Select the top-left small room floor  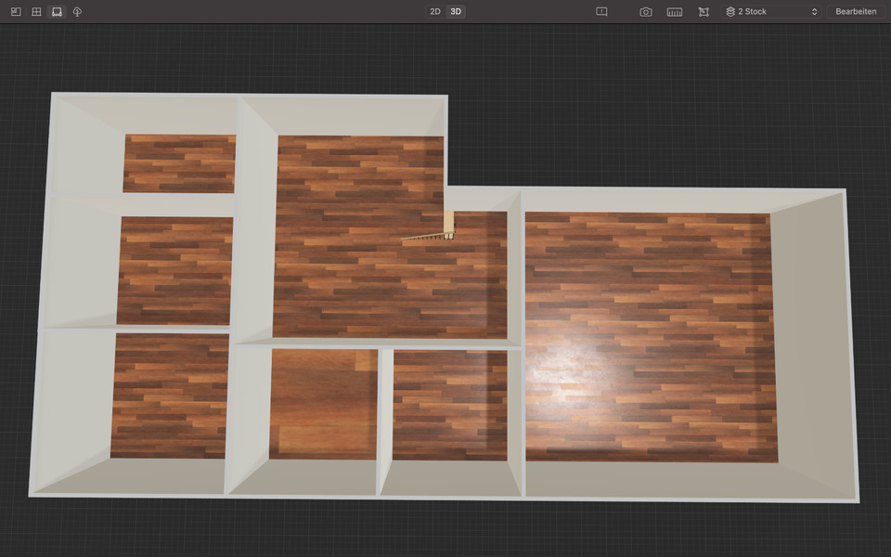tap(179, 163)
